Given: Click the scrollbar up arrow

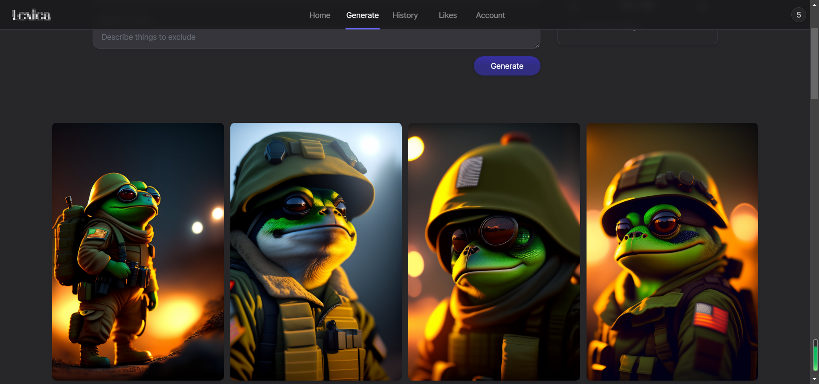Looking at the screenshot, I should pos(814,4).
